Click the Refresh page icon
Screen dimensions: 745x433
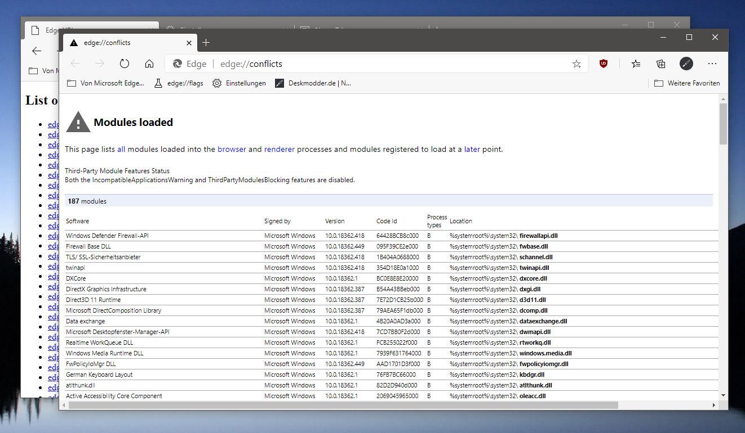(125, 64)
